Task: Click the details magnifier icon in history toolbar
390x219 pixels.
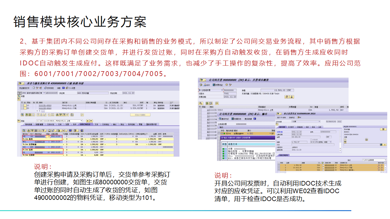Action: click(x=24, y=130)
